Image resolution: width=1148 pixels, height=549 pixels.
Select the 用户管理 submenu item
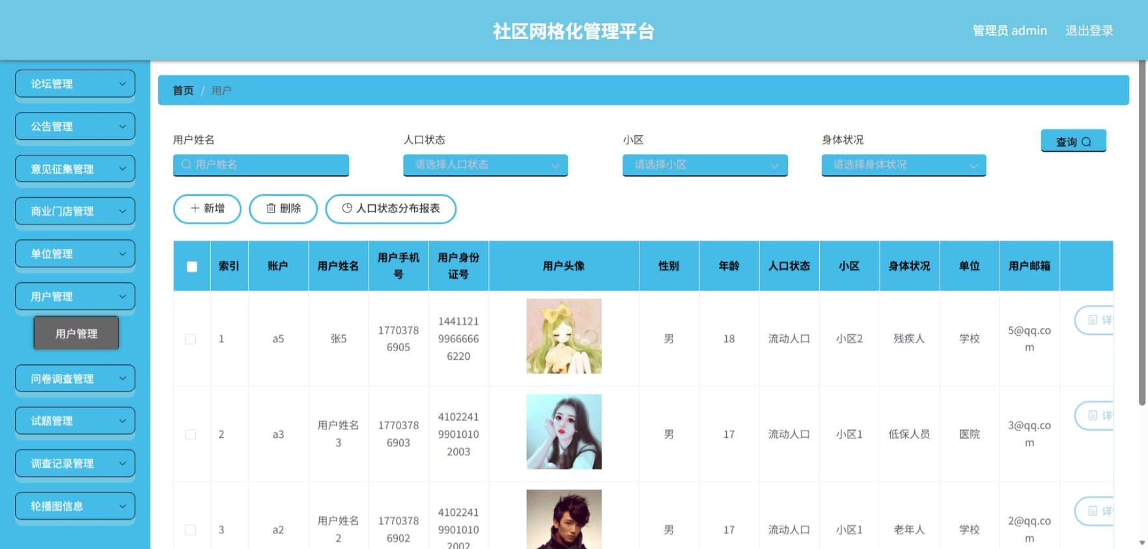pyautogui.click(x=76, y=334)
